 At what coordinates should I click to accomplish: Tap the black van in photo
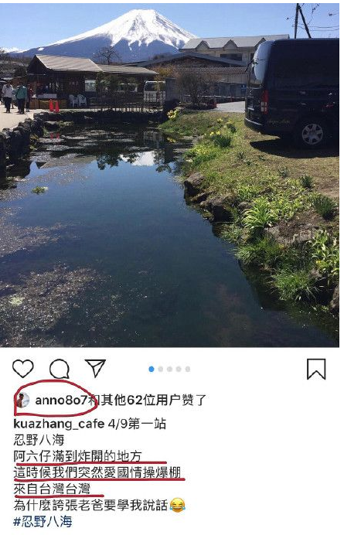292,91
